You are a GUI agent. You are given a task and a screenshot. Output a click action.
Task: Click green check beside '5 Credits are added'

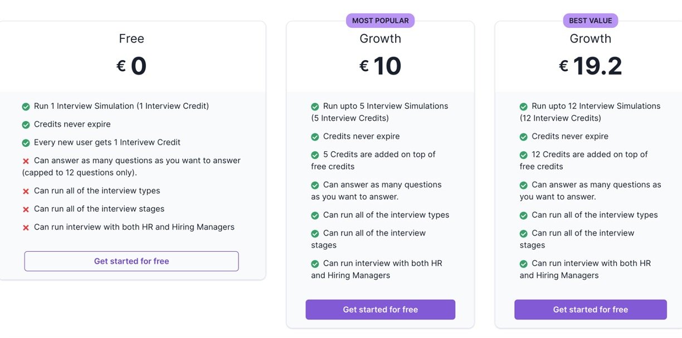[x=315, y=155]
